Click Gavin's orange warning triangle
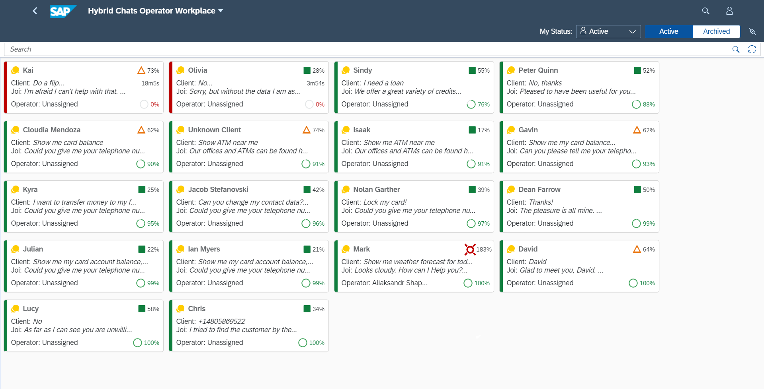Screen dimensions: 764x389 point(637,130)
